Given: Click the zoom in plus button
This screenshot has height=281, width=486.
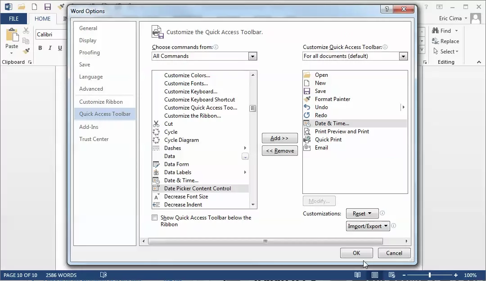Looking at the screenshot, I should [455, 275].
